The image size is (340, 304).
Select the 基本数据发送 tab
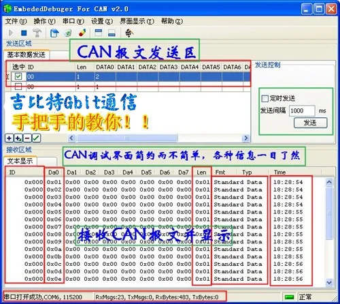27,55
